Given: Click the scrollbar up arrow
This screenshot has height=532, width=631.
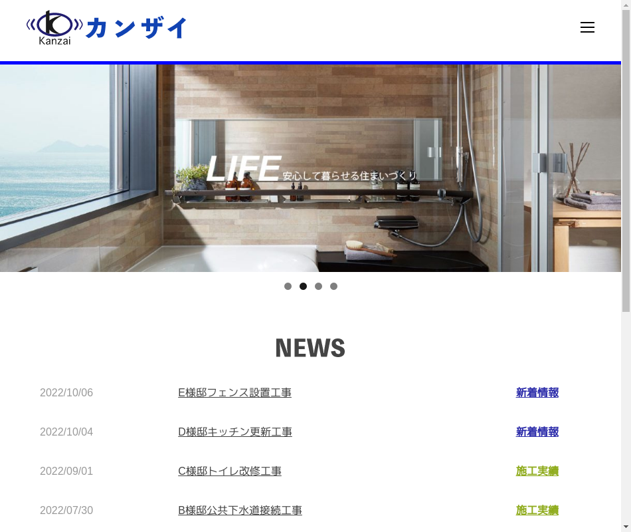Looking at the screenshot, I should click(x=626, y=5).
